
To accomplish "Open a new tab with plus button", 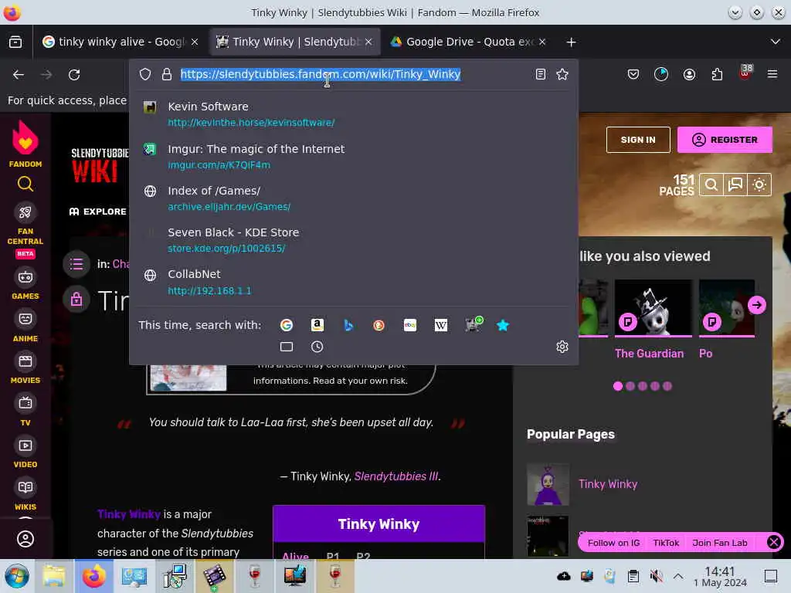I will pos(571,42).
